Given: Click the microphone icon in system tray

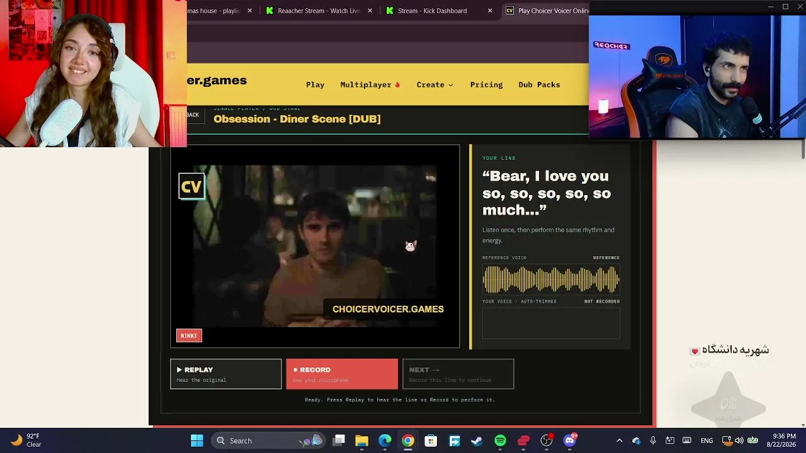Looking at the screenshot, I should click(x=653, y=440).
